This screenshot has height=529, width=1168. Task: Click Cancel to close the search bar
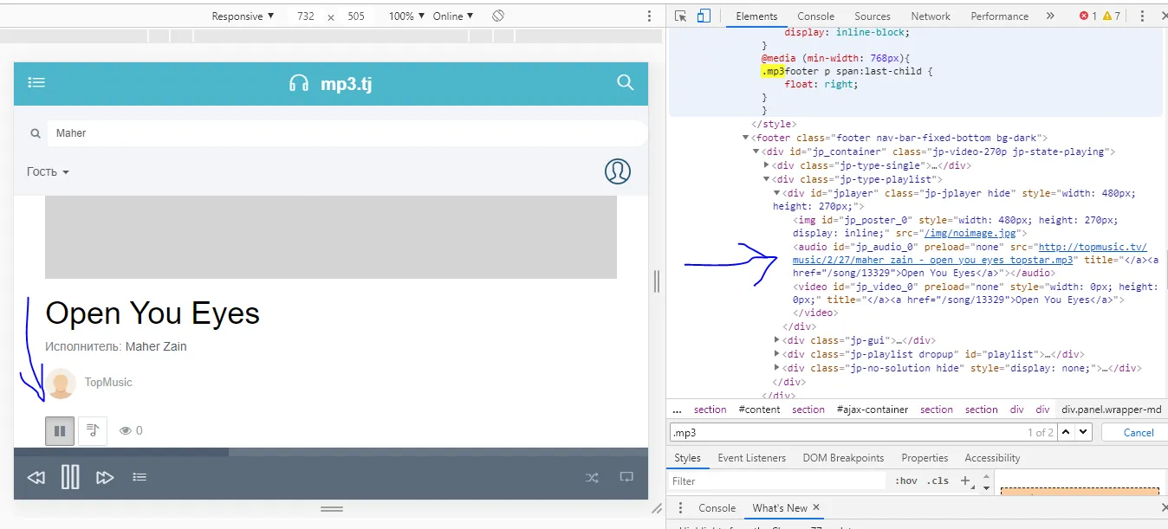pos(1139,432)
